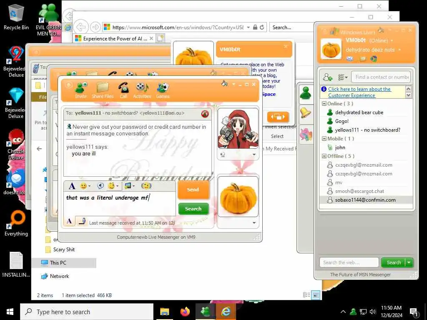Open File Explorer from the taskbar

point(164,312)
